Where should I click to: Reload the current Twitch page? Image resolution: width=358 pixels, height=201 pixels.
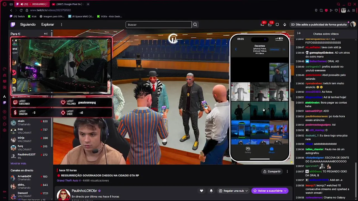coord(21,10)
